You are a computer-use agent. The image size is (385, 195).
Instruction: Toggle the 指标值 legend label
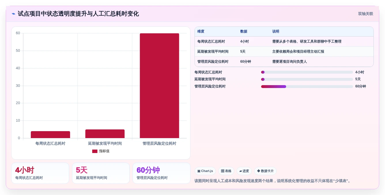104,151
